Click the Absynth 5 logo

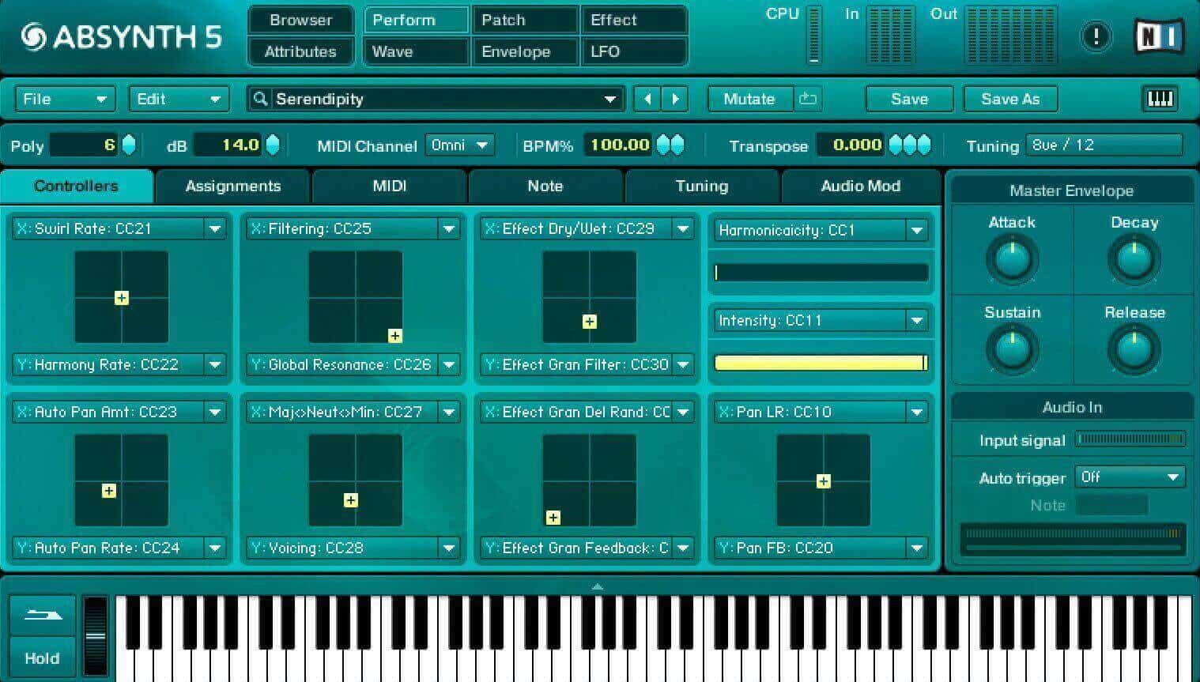pos(121,36)
